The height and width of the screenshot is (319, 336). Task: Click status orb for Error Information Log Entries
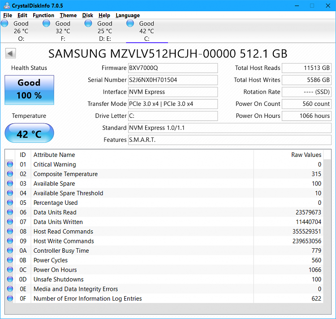coord(10,298)
